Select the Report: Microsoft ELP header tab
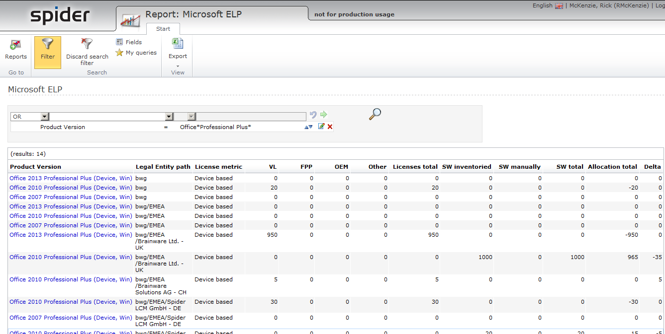 click(x=193, y=14)
